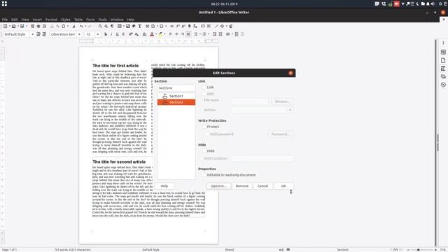Open the Tools menu
448x252 pixels.
point(102,20)
